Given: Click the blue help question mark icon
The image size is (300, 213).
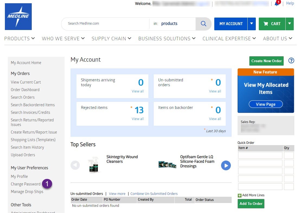Looking at the screenshot, I should tap(291, 61).
